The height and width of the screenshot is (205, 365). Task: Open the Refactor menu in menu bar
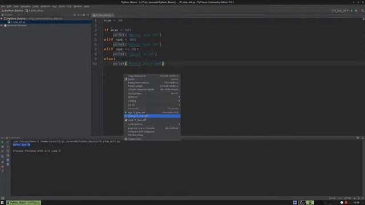(45, 6)
